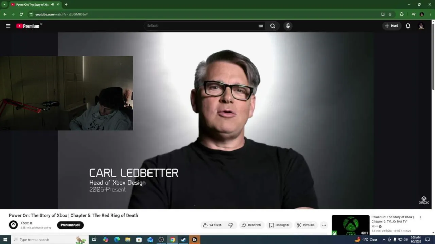Image resolution: width=435 pixels, height=244 pixels.
Task: Reload the page with the refresh icon
Action: coord(21,14)
